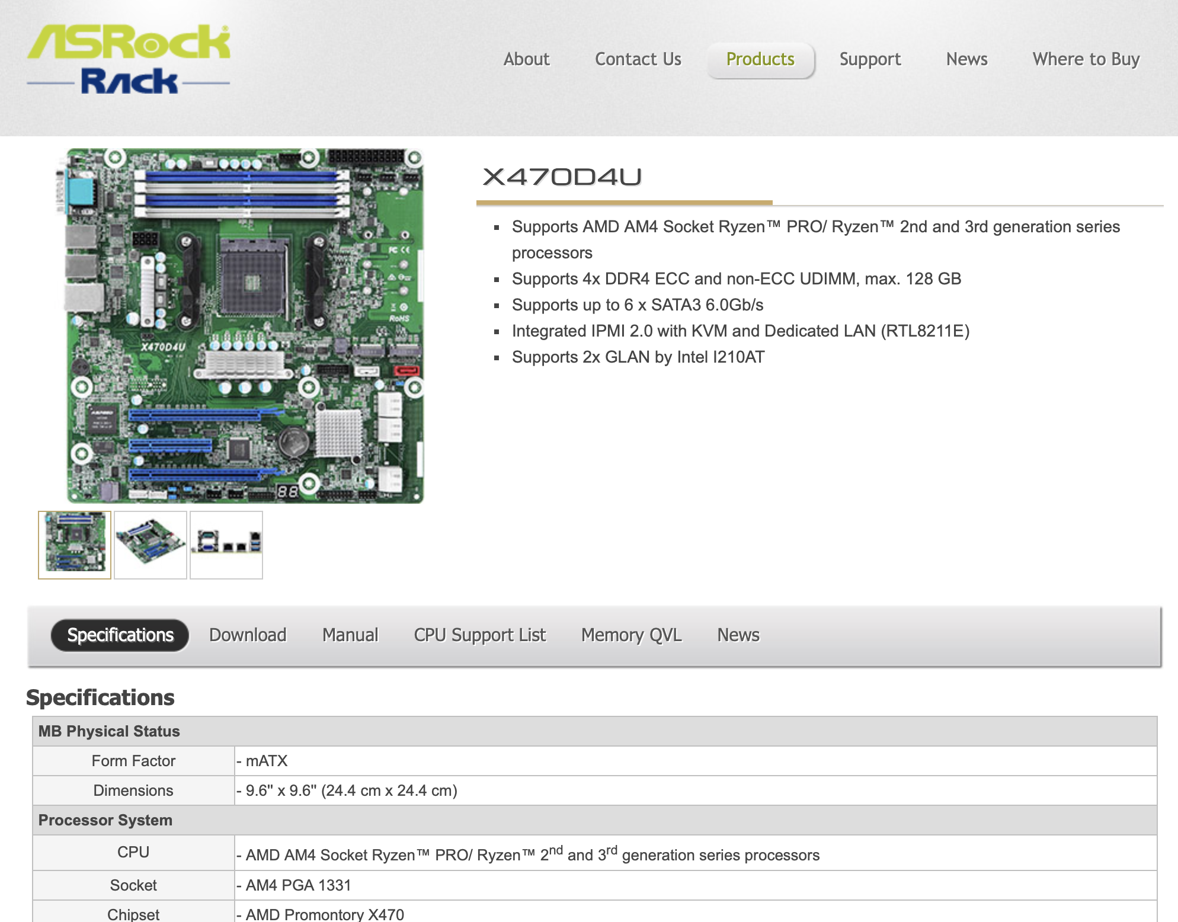Click the large X470D4U motherboard image
The image size is (1178, 922).
[241, 326]
